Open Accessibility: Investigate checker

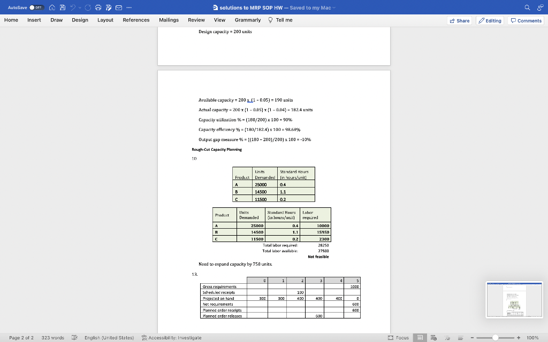[x=172, y=338]
